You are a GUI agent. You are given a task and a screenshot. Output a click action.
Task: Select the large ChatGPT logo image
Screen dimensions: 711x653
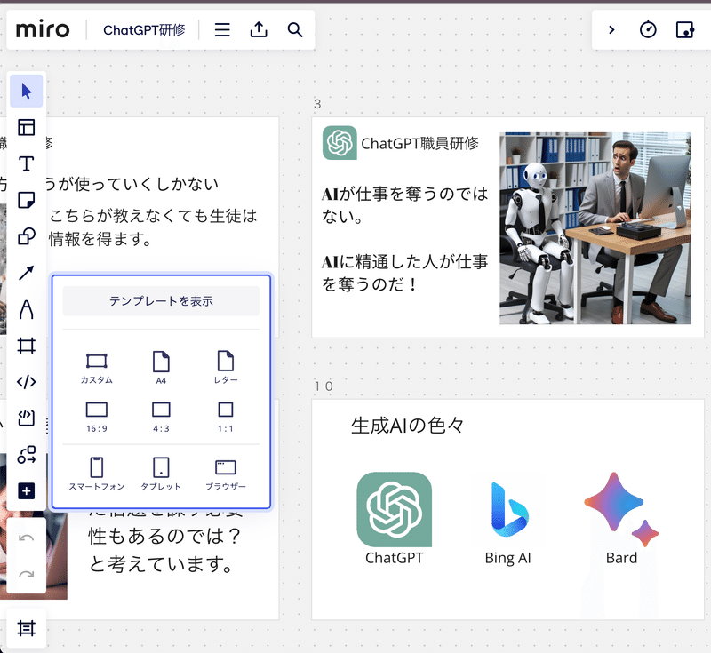coord(394,509)
